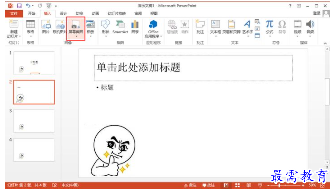Screen dimensions: 332x192
Task: Click the date and time small icon
Action: pyautogui.click(x=257, y=22)
